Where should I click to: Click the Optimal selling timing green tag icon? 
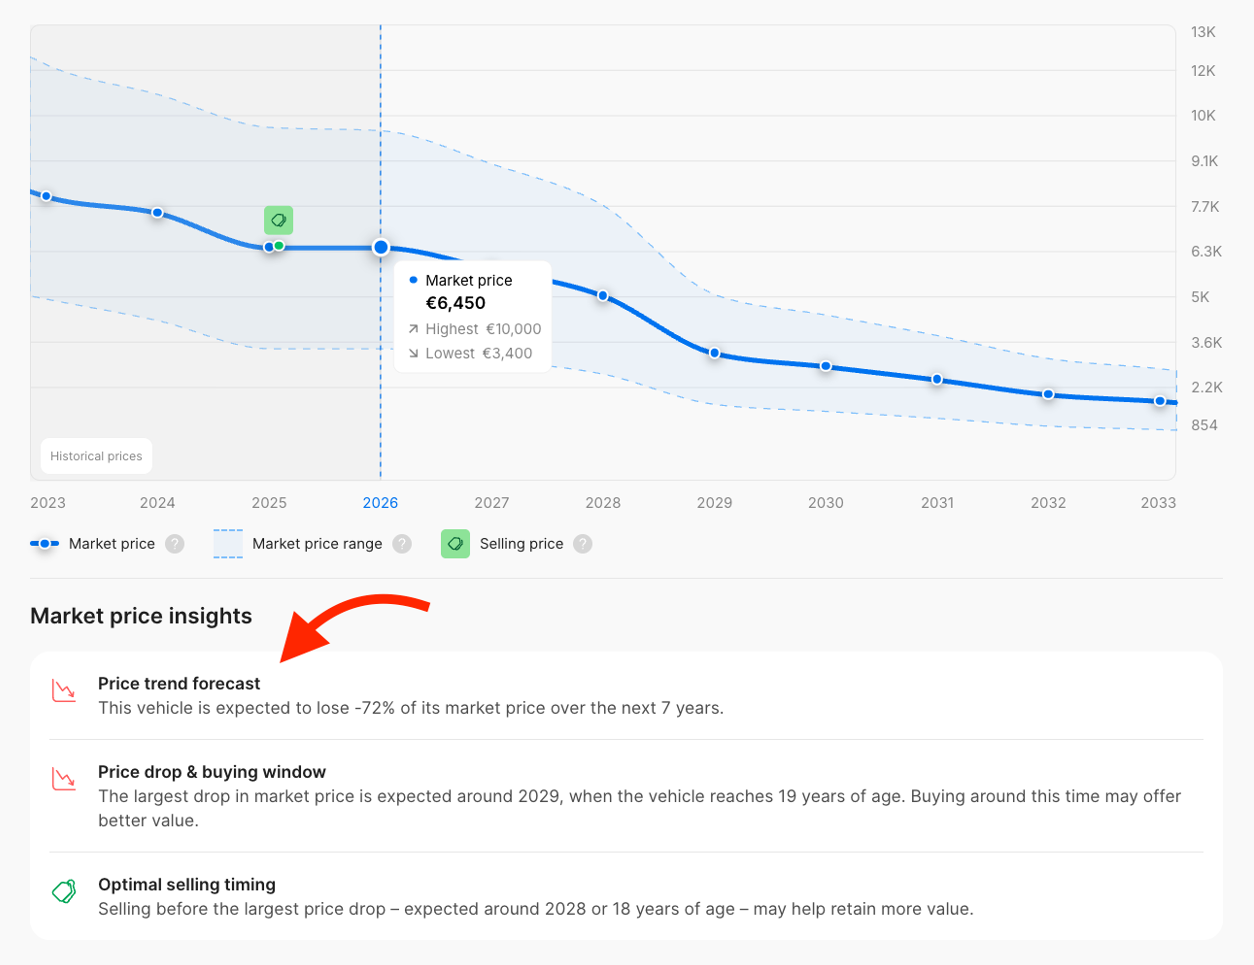[65, 891]
